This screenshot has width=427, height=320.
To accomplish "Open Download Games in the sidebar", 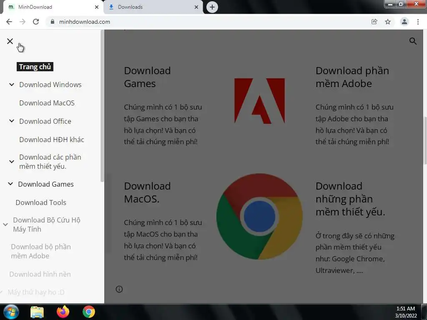I will tap(46, 184).
